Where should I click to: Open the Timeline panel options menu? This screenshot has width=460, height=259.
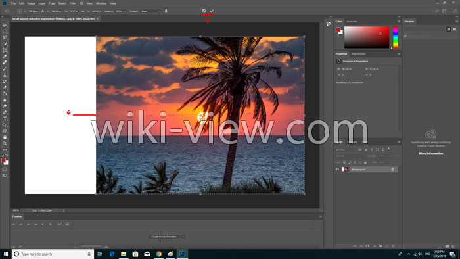tap(321, 216)
